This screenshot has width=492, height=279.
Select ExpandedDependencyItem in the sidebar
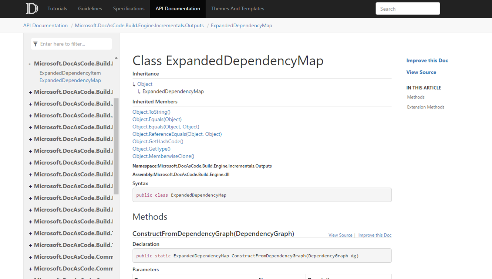tap(70, 73)
